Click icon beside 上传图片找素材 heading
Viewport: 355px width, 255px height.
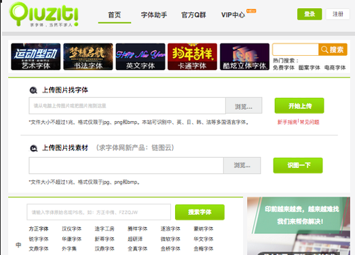[x=34, y=148]
